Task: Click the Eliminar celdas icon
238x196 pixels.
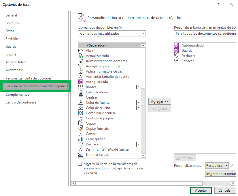Action: tap(81, 155)
